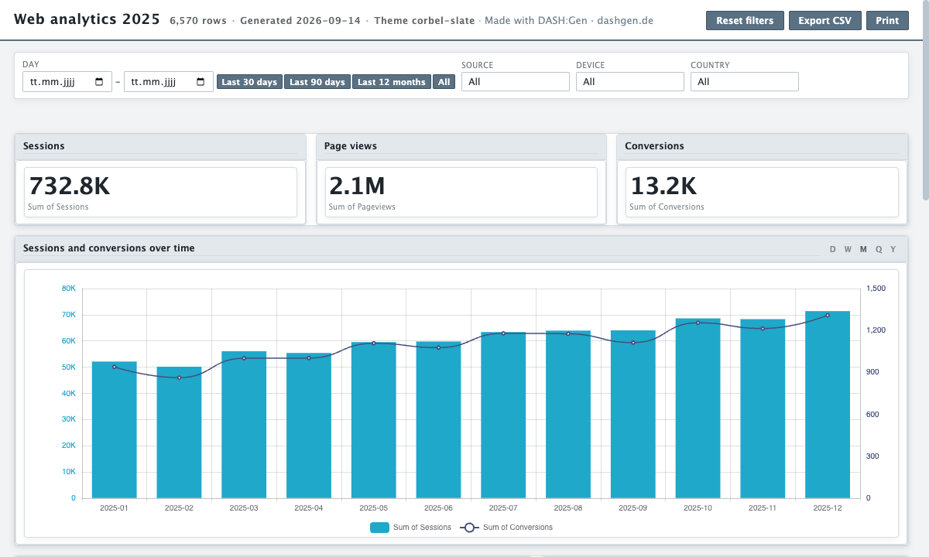Switch chart granularity to monthly (M)

863,249
